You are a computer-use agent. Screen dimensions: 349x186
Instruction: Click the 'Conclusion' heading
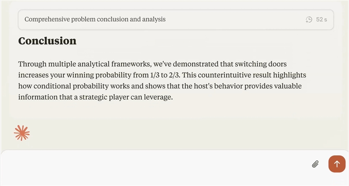tap(47, 41)
